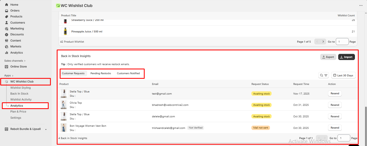Screen dimensions: 367x146
Task: Open the search and filter control
Action: coord(323,76)
